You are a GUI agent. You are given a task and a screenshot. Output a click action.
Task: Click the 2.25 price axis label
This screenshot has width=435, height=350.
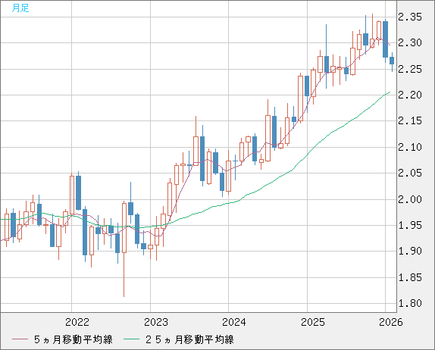(x=410, y=70)
